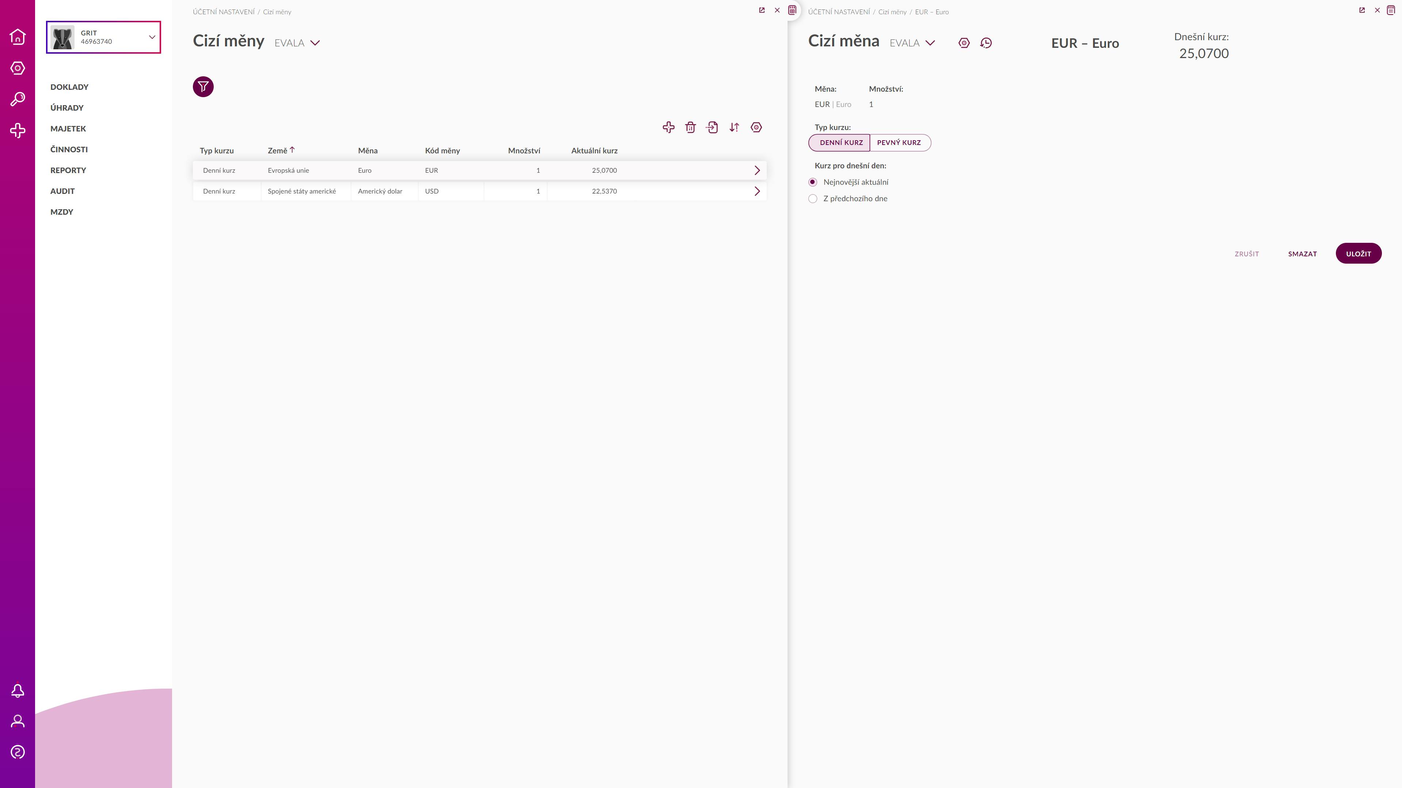Select Nejnovější aktuální radio option
The width and height of the screenshot is (1402, 788).
812,182
